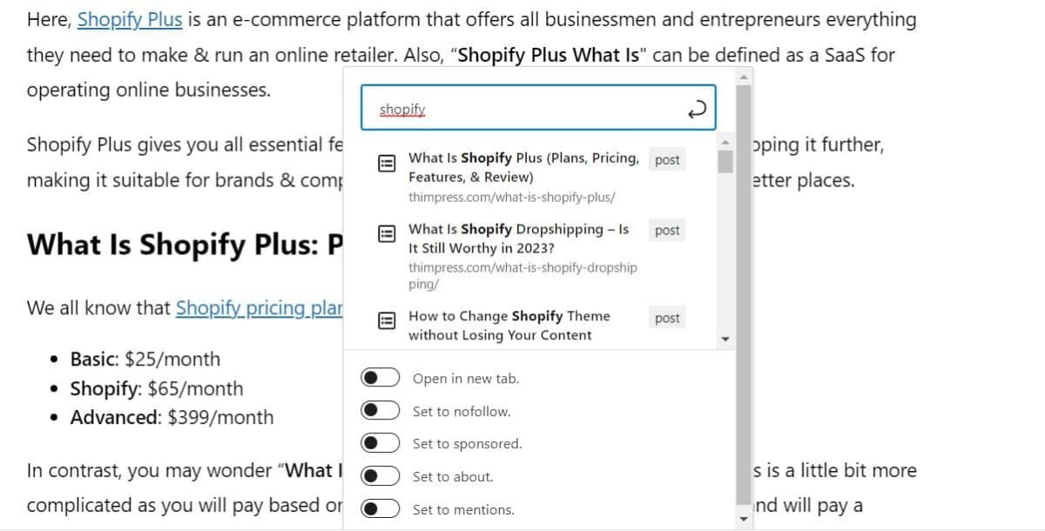Image resolution: width=1045 pixels, height=531 pixels.
Task: Toggle Set to about on
Action: coord(381,475)
